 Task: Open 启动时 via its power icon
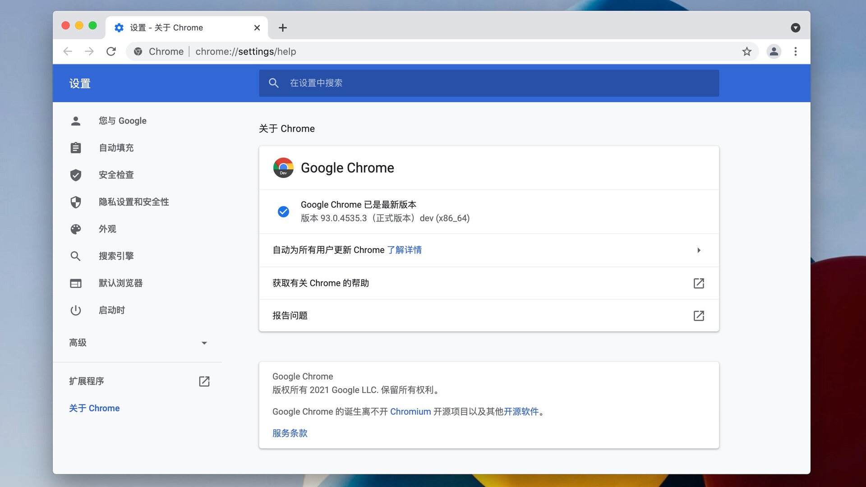pos(76,310)
